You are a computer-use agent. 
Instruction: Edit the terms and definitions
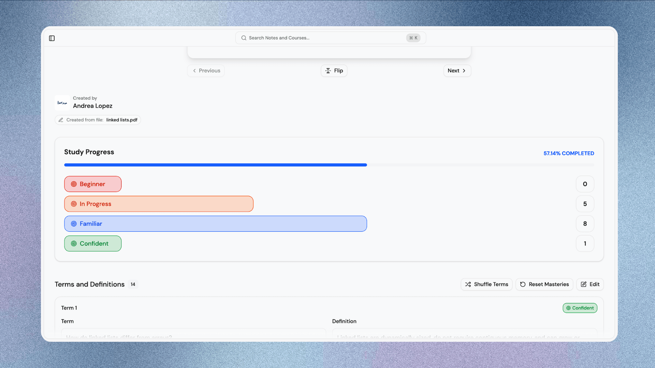pos(590,284)
